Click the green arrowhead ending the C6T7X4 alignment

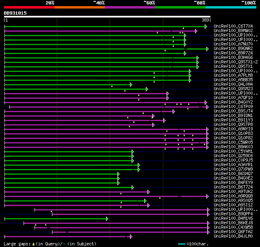coord(206,26)
